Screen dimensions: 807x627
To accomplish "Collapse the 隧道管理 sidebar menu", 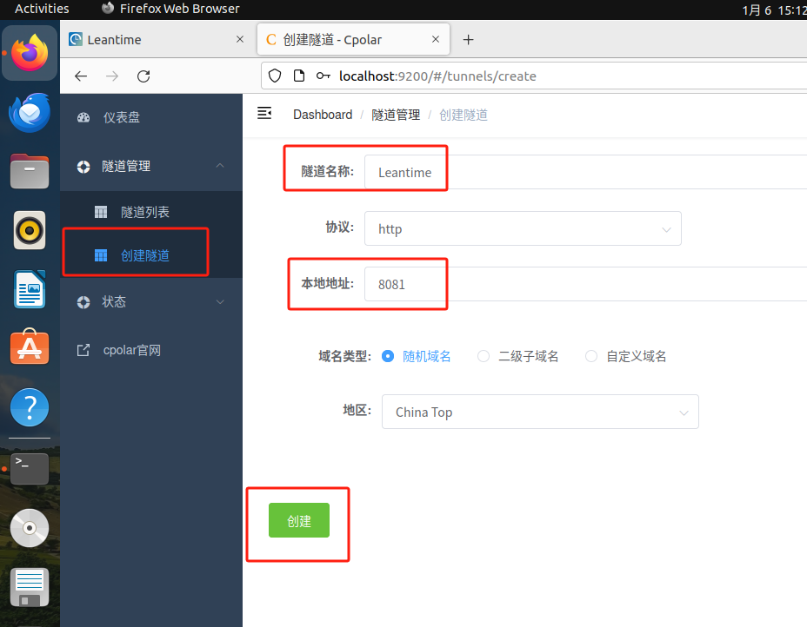I will (150, 166).
